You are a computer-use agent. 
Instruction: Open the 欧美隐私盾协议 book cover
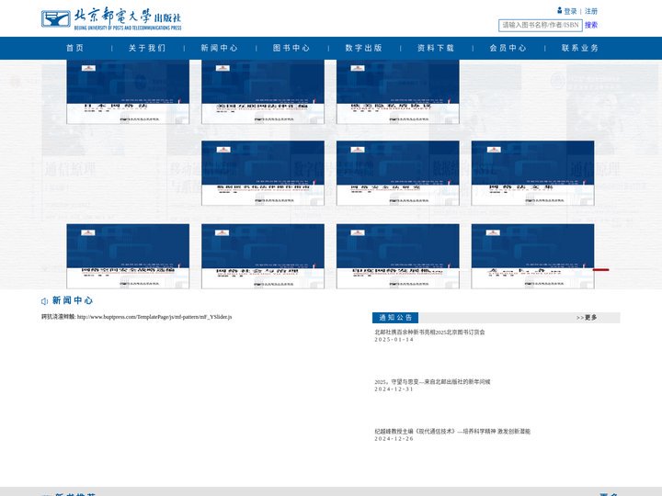click(398, 92)
